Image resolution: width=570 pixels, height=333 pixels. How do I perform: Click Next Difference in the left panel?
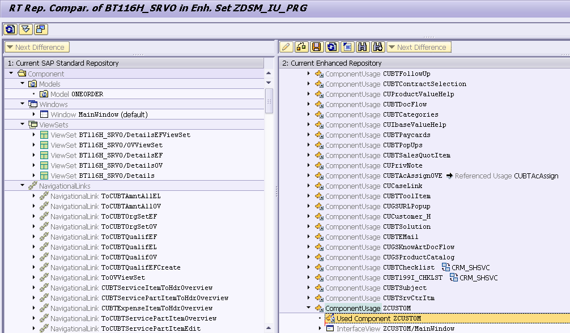(36, 47)
